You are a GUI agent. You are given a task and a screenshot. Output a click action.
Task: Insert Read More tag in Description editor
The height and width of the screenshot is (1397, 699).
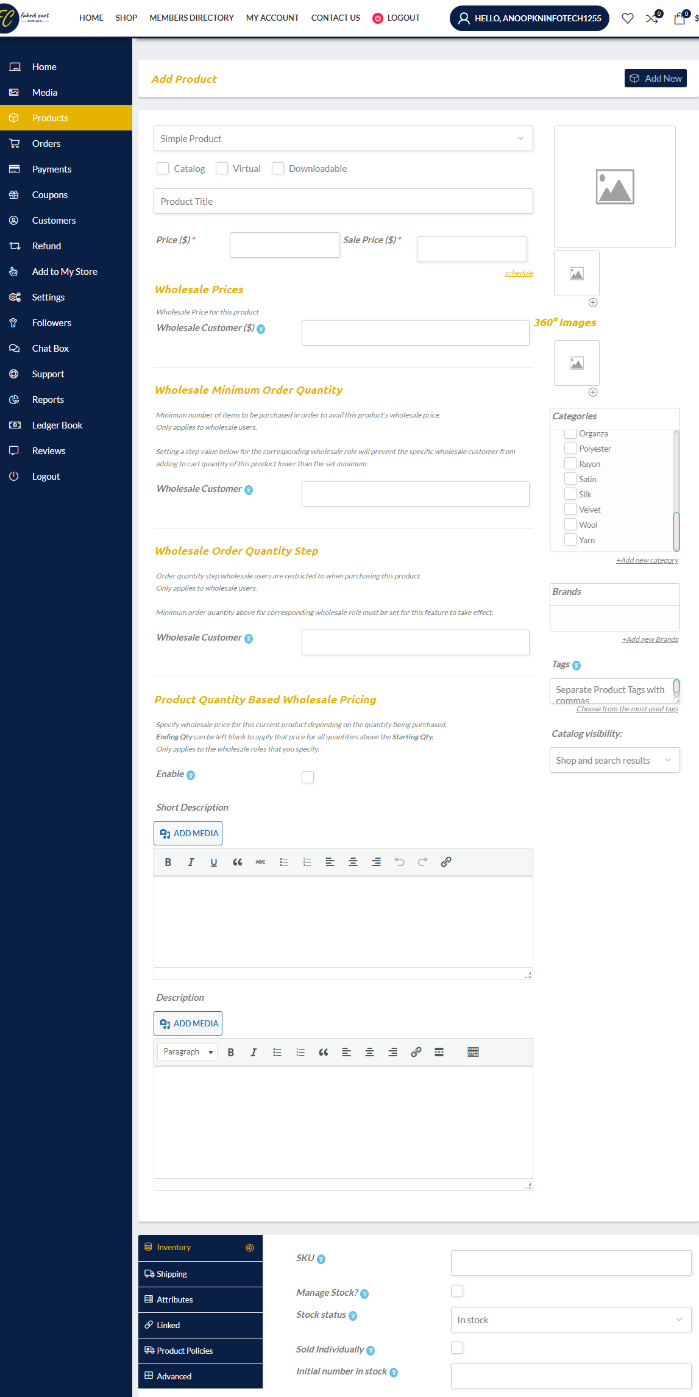tap(439, 1052)
